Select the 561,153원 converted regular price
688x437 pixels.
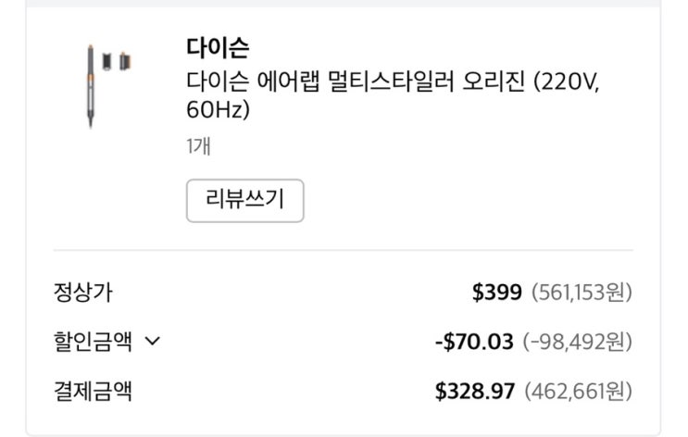(x=582, y=293)
